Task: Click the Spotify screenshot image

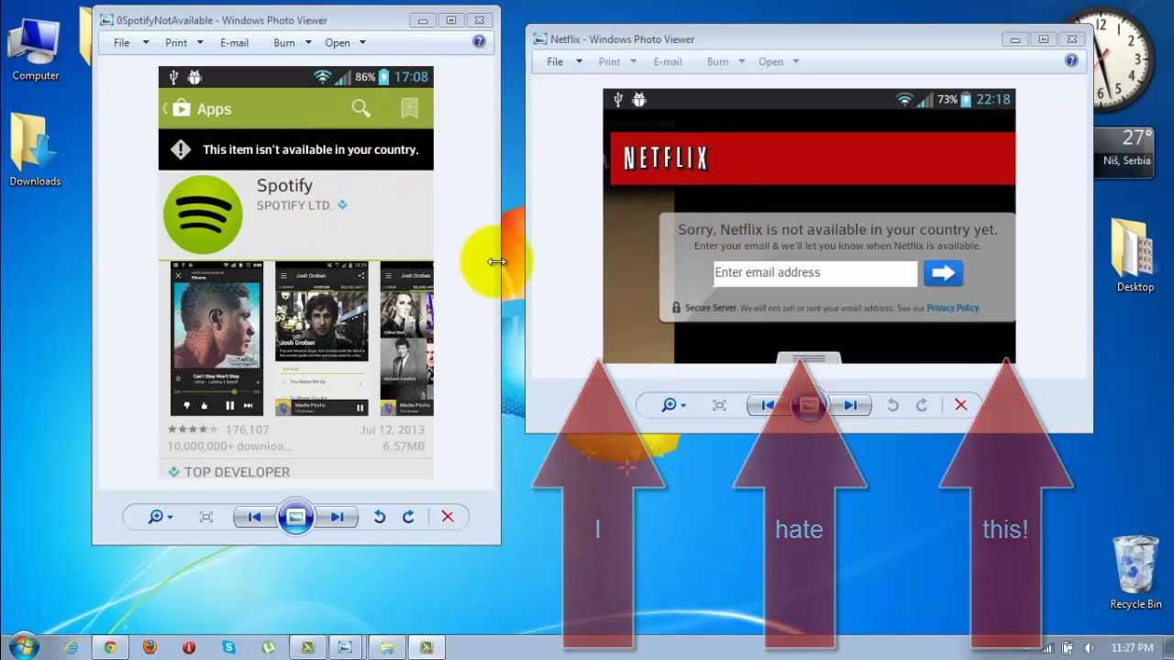Action: [x=296, y=272]
